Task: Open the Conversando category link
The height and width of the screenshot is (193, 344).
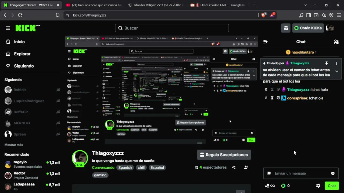Action: pos(103,168)
